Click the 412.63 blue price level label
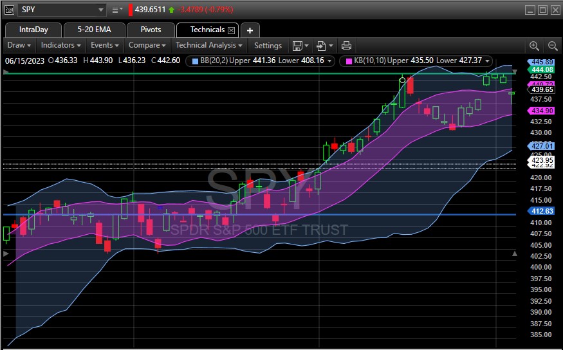563x350 pixels. coord(541,211)
